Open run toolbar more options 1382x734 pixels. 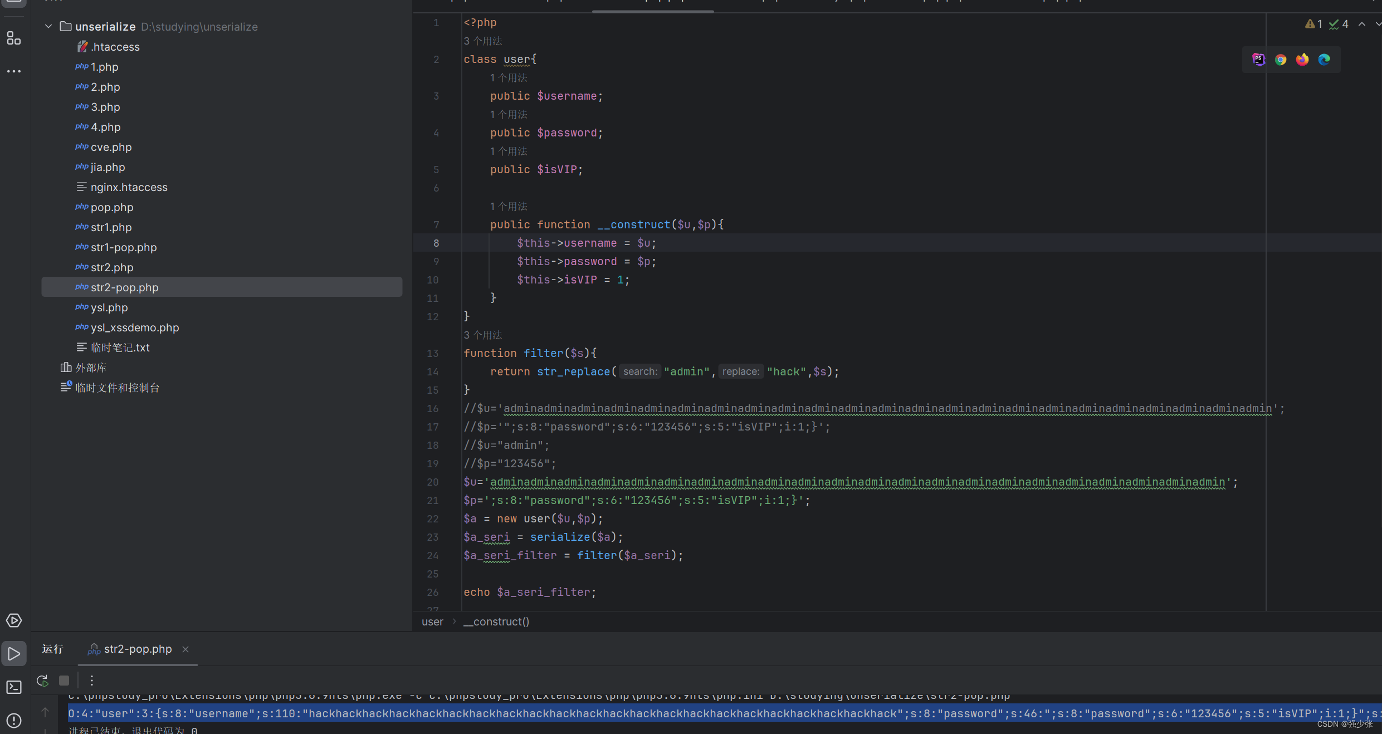click(92, 681)
